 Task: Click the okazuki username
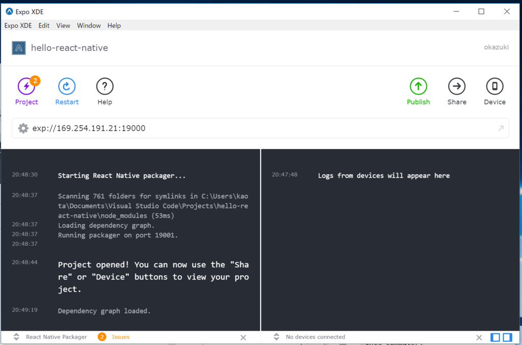click(496, 47)
